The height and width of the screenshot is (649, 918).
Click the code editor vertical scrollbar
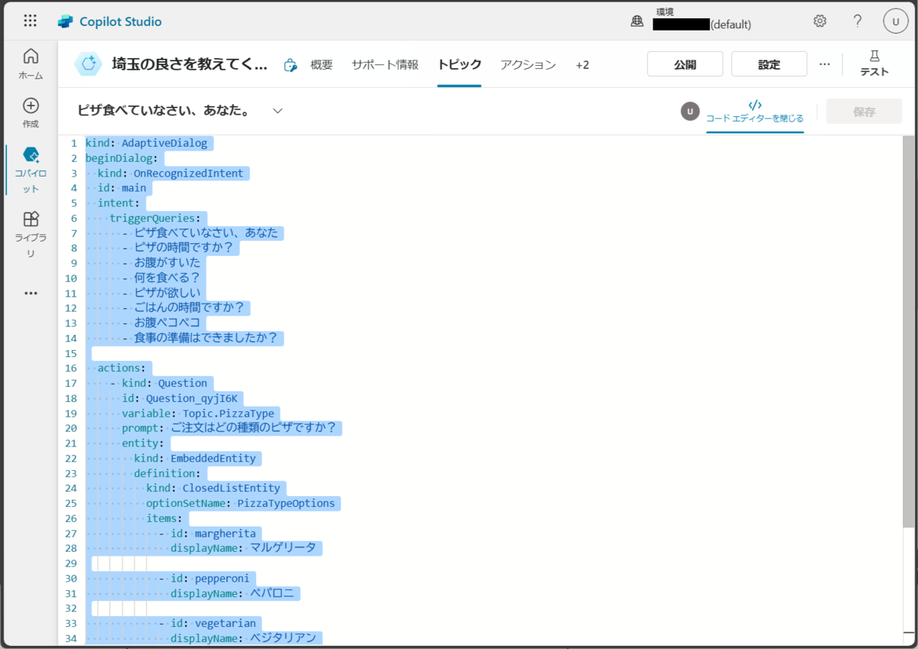pos(908,332)
